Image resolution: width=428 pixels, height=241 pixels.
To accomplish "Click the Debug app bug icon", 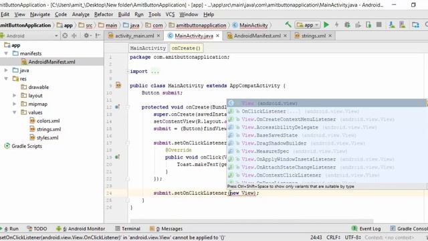I will coord(347,25).
